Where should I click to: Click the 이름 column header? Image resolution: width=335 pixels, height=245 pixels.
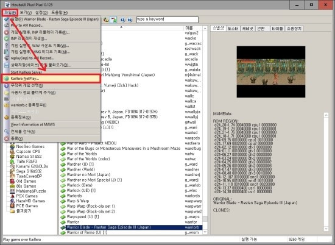pos(192,28)
